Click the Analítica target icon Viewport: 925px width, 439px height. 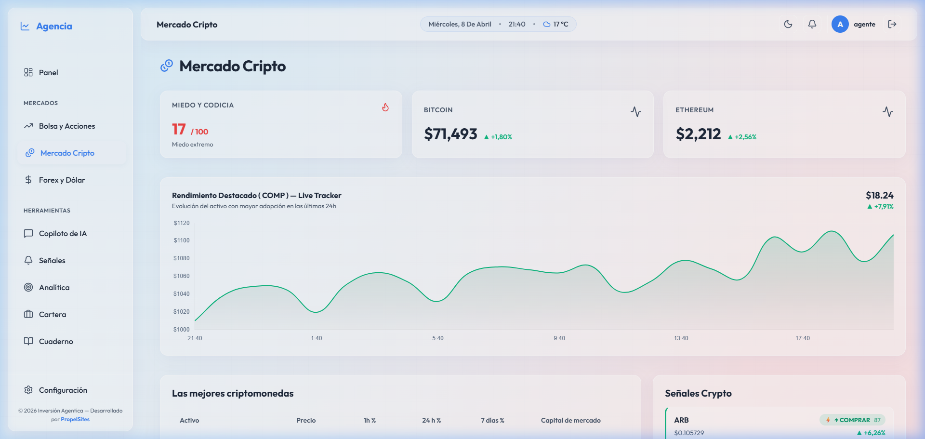point(28,287)
